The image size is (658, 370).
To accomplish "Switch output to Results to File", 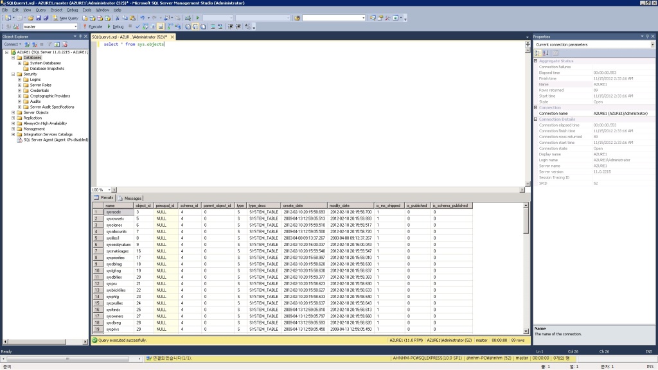I will [x=202, y=26].
